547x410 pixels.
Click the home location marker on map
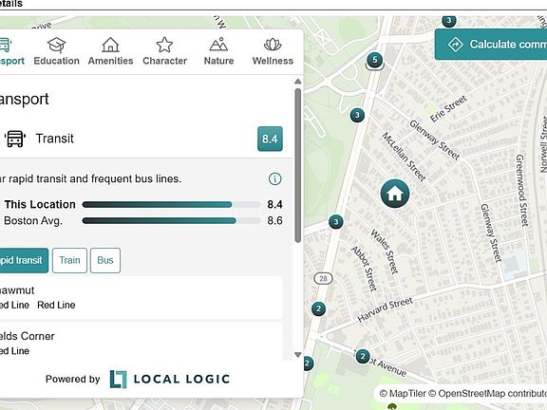[395, 194]
